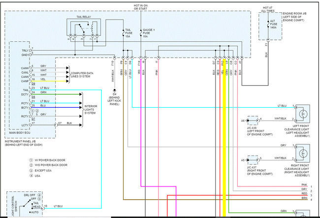The width and height of the screenshot is (320, 218).
Task: Select the magenta VIO vertical wire
Action: (141, 123)
